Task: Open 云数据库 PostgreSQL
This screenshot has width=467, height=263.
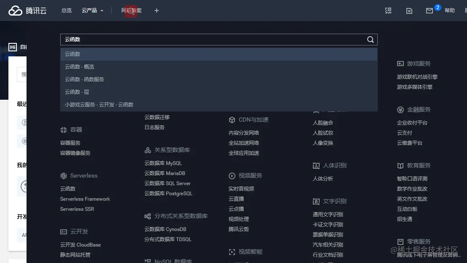Action: click(168, 194)
